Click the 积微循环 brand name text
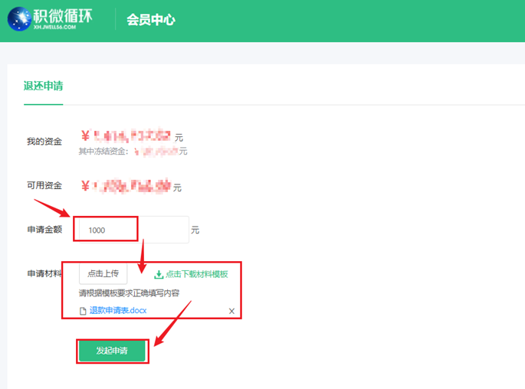The image size is (525, 389). (63, 15)
